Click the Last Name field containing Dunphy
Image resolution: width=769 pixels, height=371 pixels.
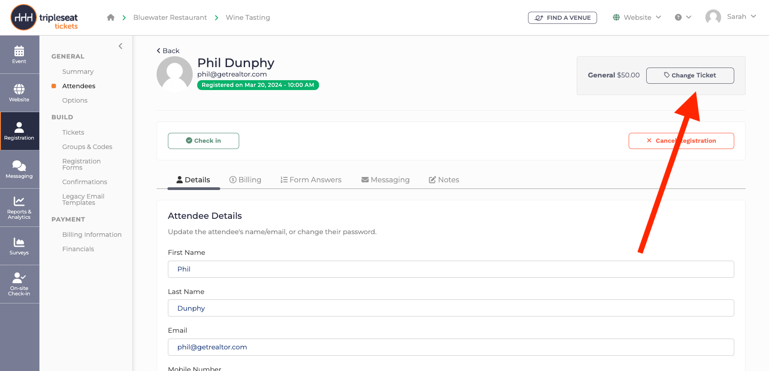pyautogui.click(x=451, y=308)
